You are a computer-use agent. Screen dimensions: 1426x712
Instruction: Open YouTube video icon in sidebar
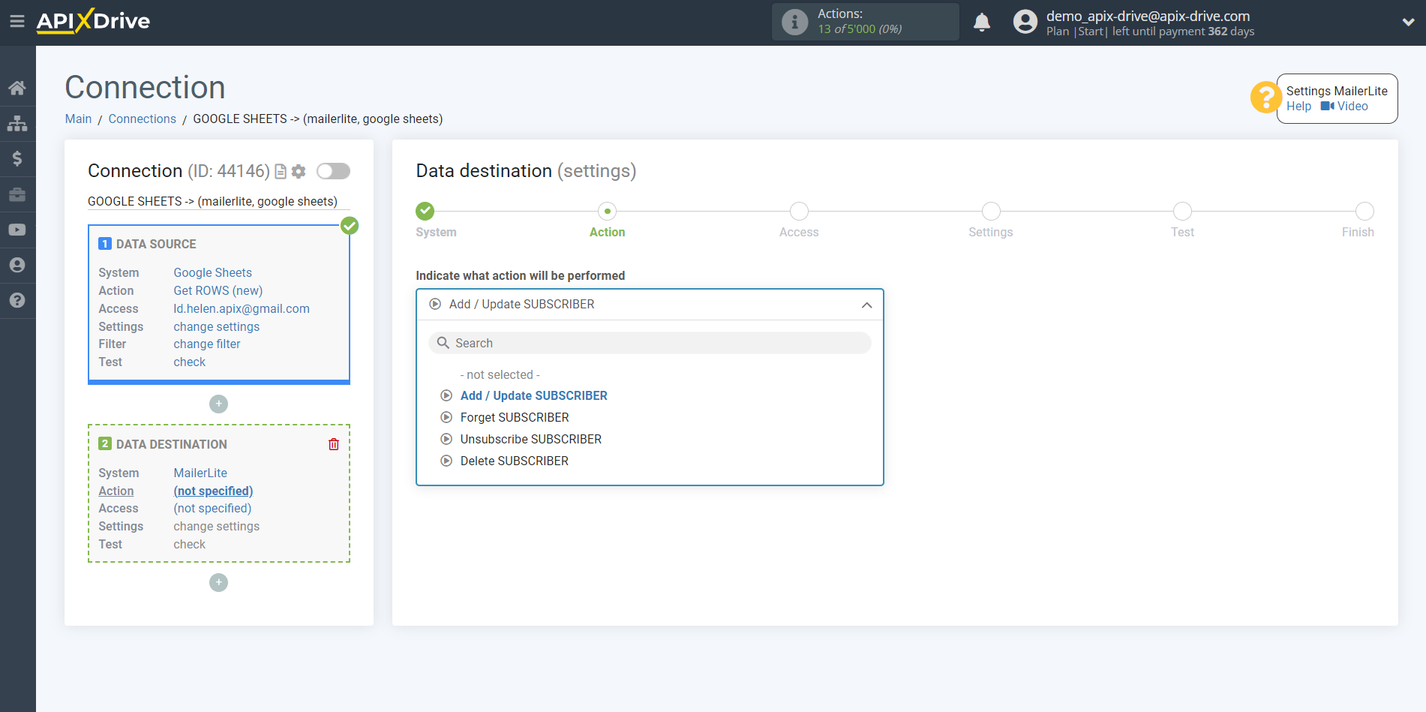17,230
